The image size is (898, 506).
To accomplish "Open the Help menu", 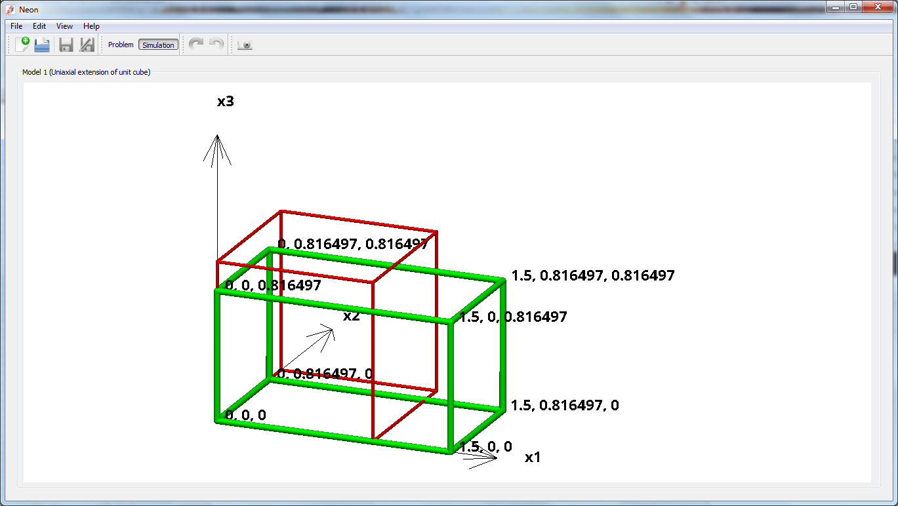I will pyautogui.click(x=91, y=26).
